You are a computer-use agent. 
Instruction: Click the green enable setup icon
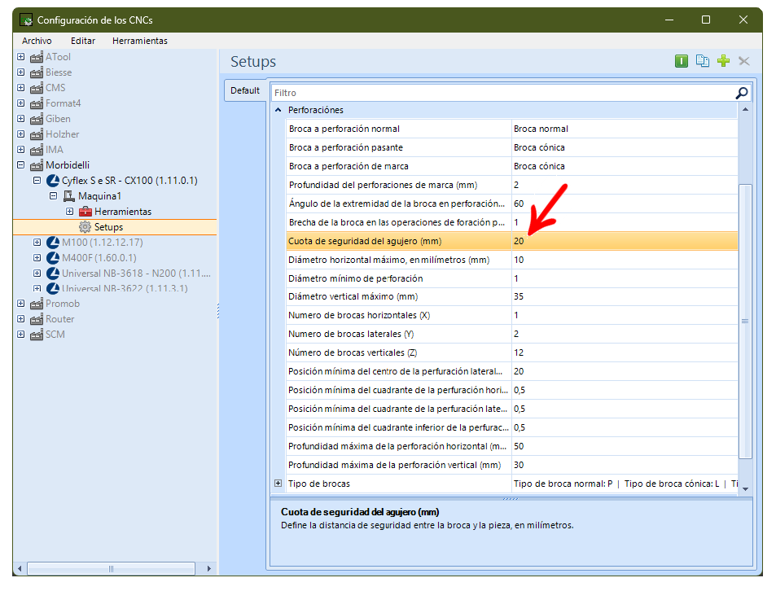pos(681,61)
